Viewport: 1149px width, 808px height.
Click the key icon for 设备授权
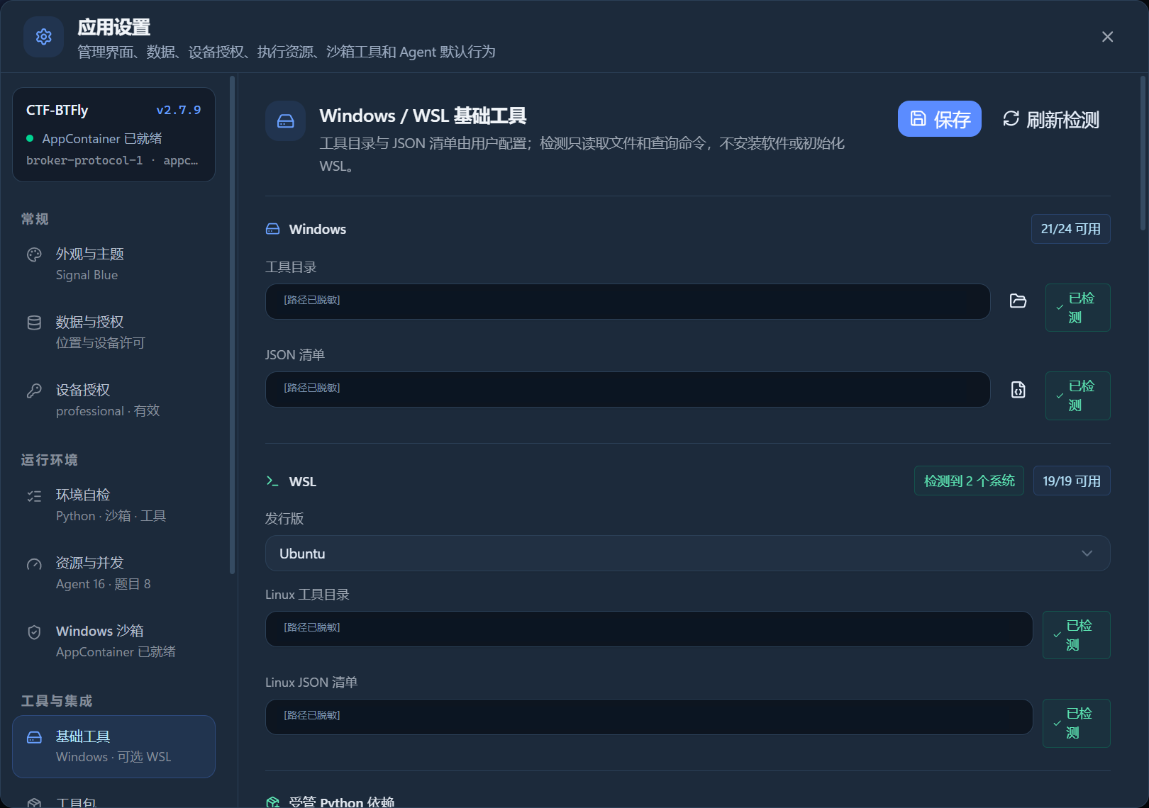coord(34,391)
